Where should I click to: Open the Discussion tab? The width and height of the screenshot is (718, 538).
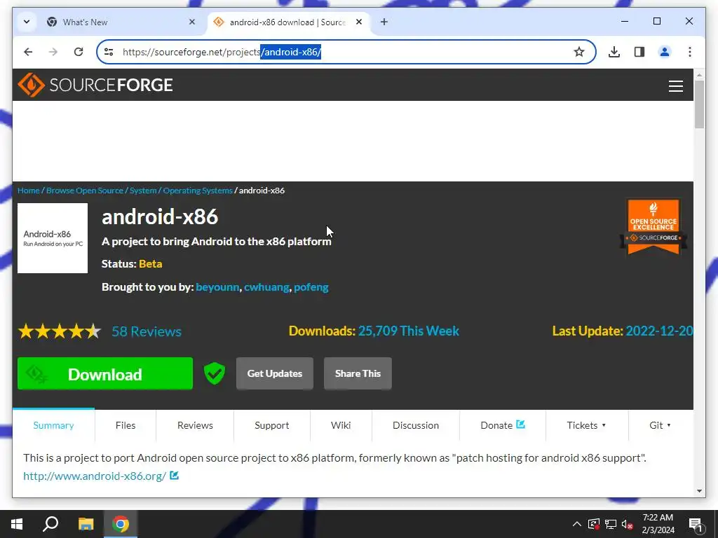pyautogui.click(x=416, y=425)
